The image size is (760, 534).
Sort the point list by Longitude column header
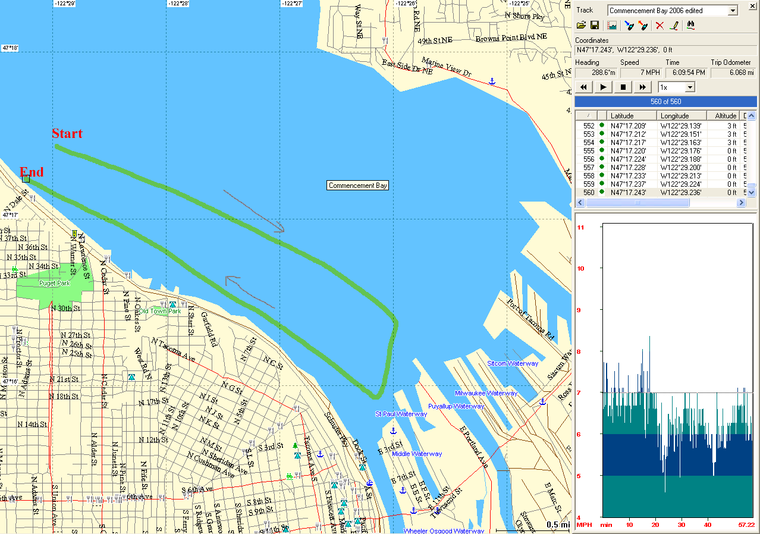(682, 115)
